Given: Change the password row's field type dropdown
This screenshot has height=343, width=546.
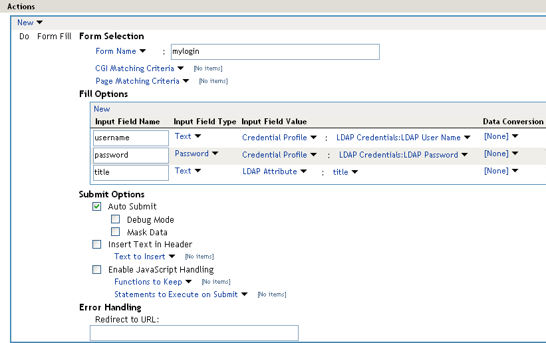Looking at the screenshot, I should pyautogui.click(x=192, y=154).
